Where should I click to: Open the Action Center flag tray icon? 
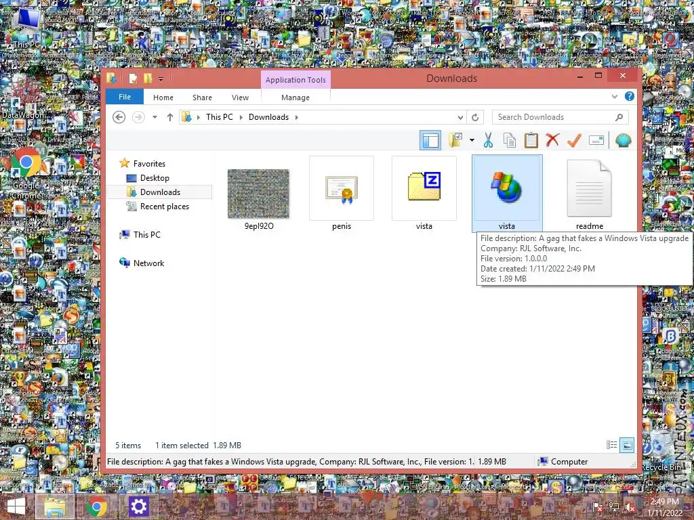coord(597,507)
